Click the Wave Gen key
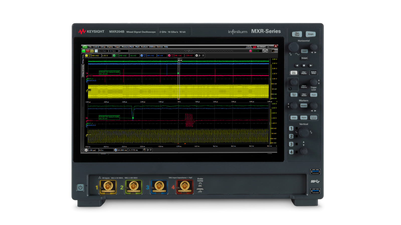This screenshot has height=225, width=401. click(294, 95)
